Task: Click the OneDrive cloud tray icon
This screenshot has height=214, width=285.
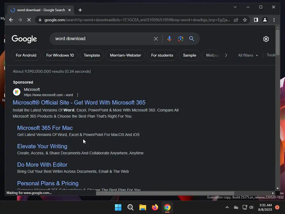Action: click(x=236, y=207)
